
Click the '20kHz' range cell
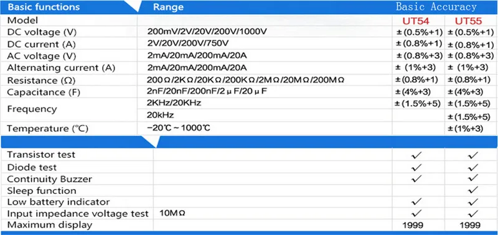(x=161, y=115)
